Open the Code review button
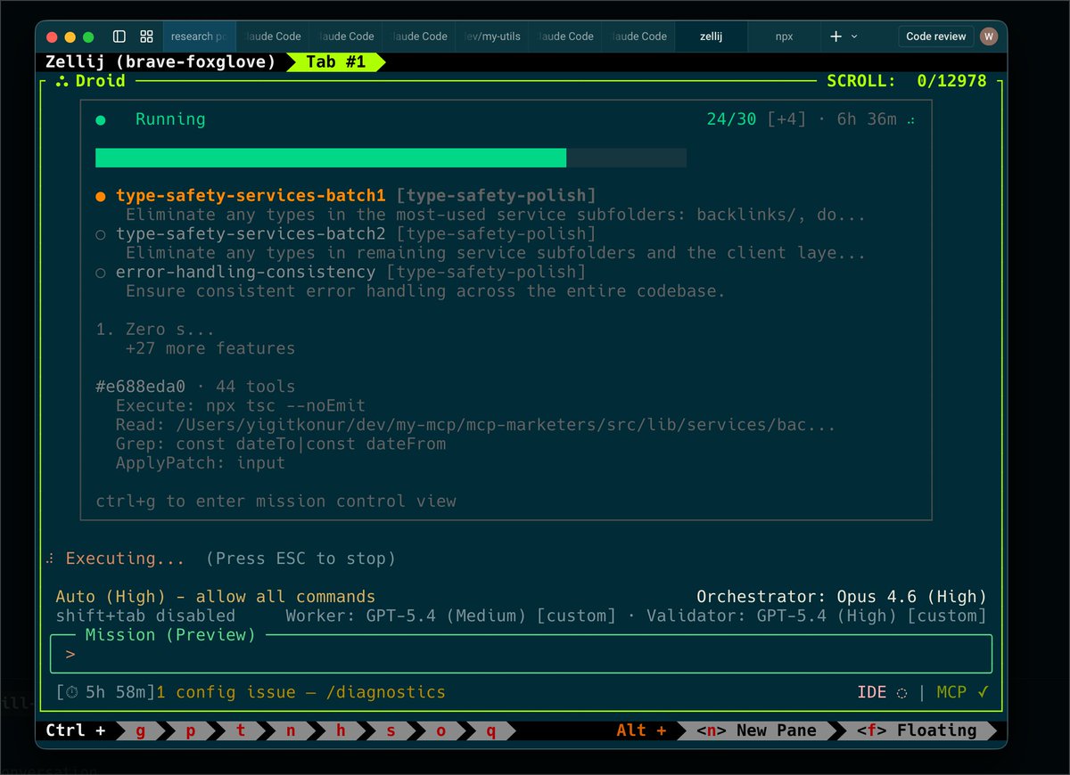This screenshot has width=1070, height=775. pos(935,37)
